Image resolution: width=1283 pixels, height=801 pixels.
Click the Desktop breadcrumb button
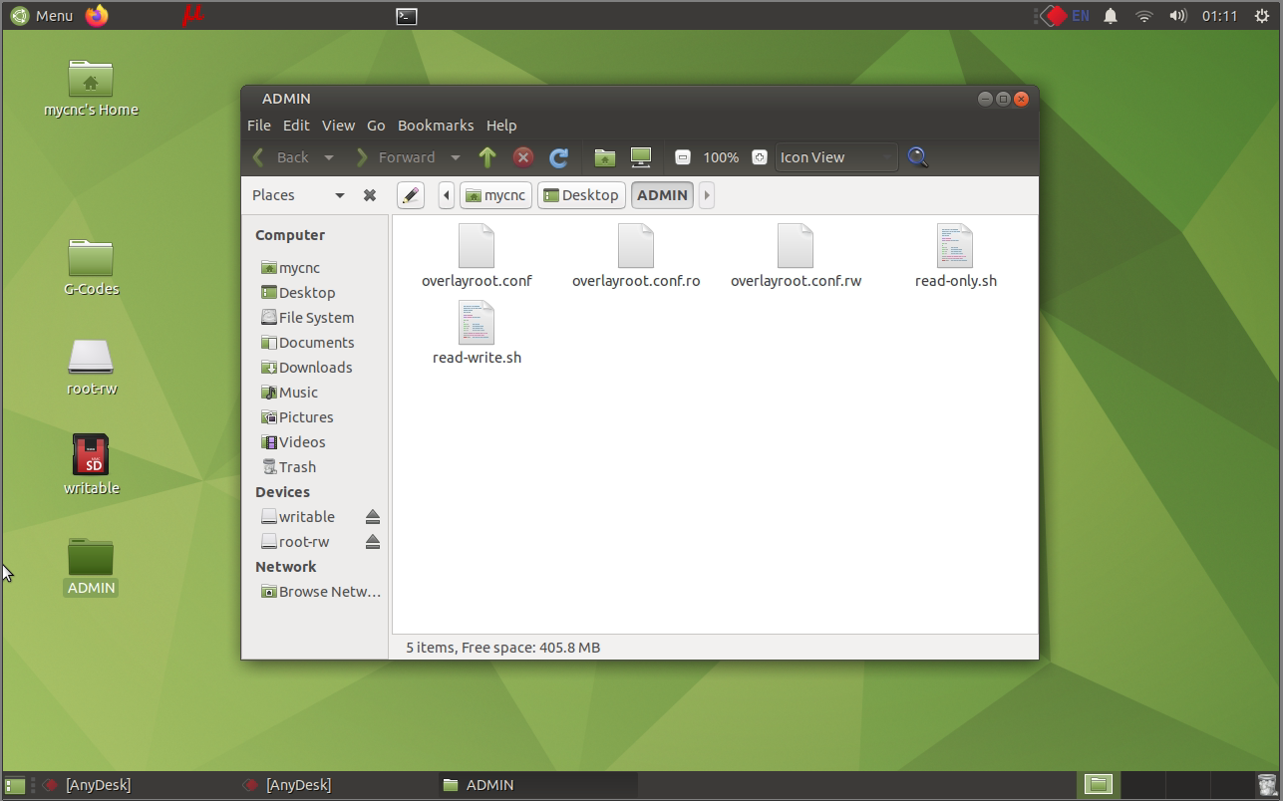point(581,195)
